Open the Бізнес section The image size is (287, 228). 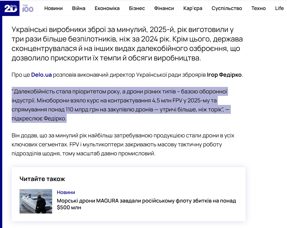click(x=137, y=8)
